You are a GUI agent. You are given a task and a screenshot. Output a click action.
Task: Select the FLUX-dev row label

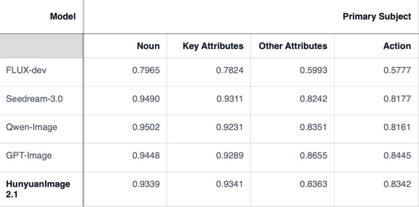[x=26, y=70]
